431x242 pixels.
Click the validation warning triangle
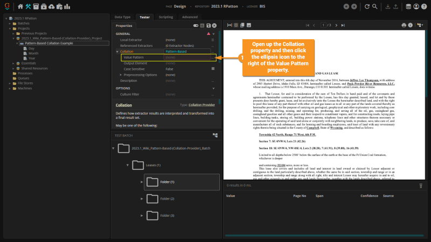click(x=208, y=33)
